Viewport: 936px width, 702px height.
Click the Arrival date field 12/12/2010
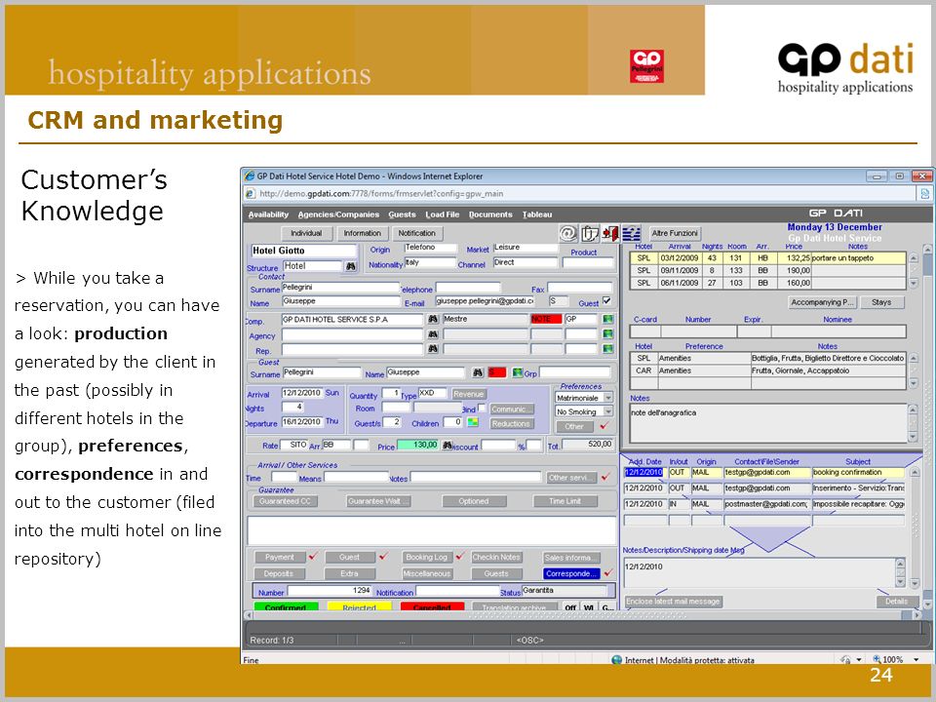(x=302, y=393)
